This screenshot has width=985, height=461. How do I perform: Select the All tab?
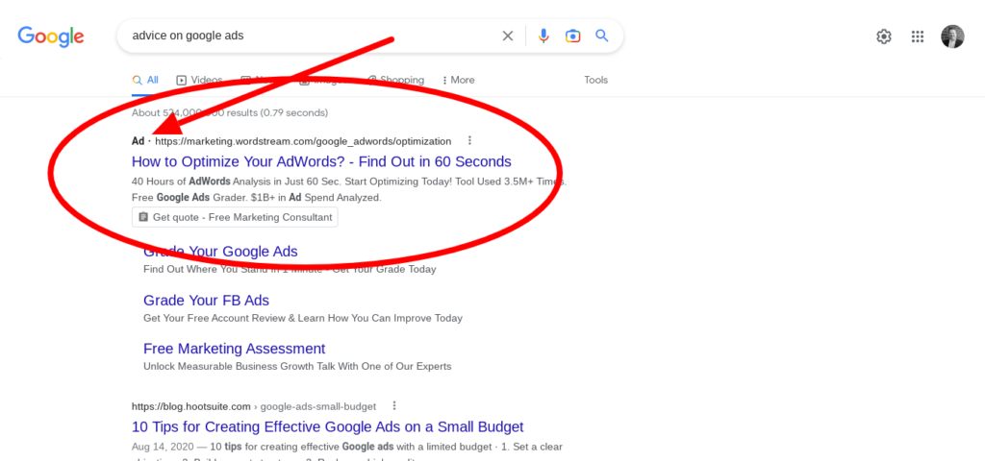[x=145, y=81]
